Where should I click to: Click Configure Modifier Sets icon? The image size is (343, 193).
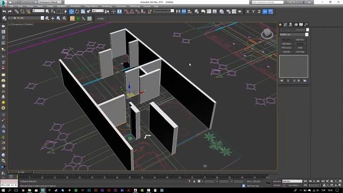point(305,80)
